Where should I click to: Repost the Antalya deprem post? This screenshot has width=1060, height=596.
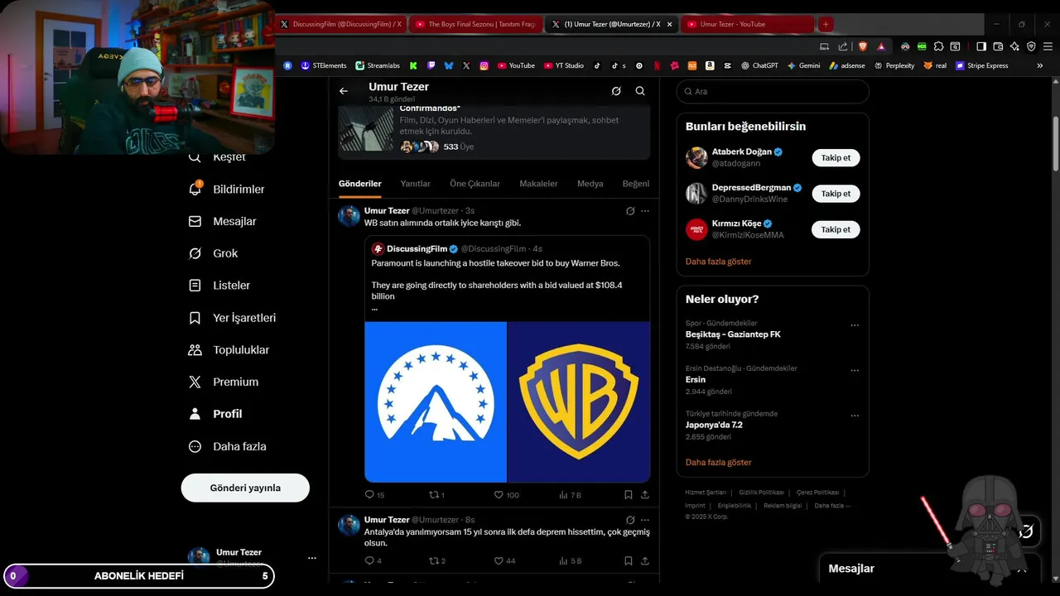tap(436, 560)
